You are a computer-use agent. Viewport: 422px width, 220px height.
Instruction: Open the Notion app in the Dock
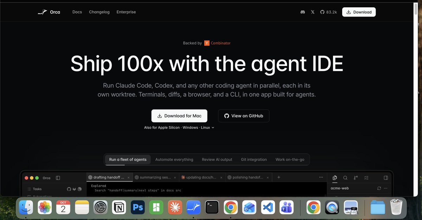[119, 207]
